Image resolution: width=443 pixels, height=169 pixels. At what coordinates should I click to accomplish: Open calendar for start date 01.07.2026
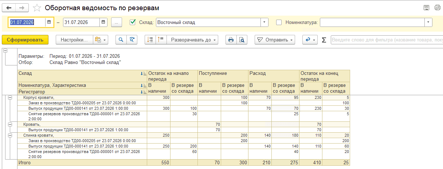(x=49, y=22)
